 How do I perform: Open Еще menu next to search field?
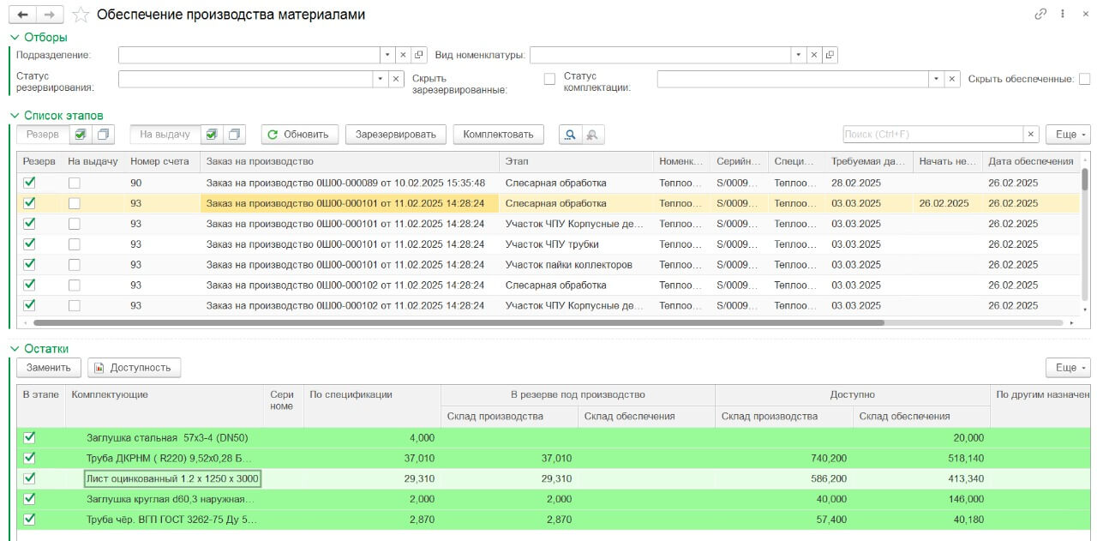point(1068,135)
